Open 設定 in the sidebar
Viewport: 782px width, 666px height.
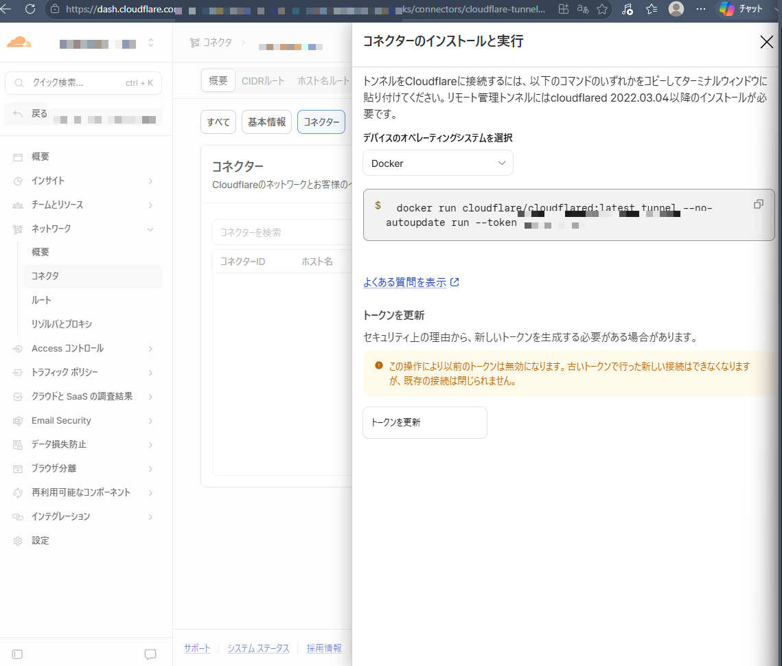click(x=41, y=541)
